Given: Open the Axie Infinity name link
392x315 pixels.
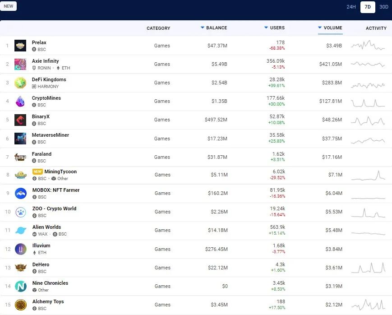Looking at the screenshot, I should (x=45, y=61).
